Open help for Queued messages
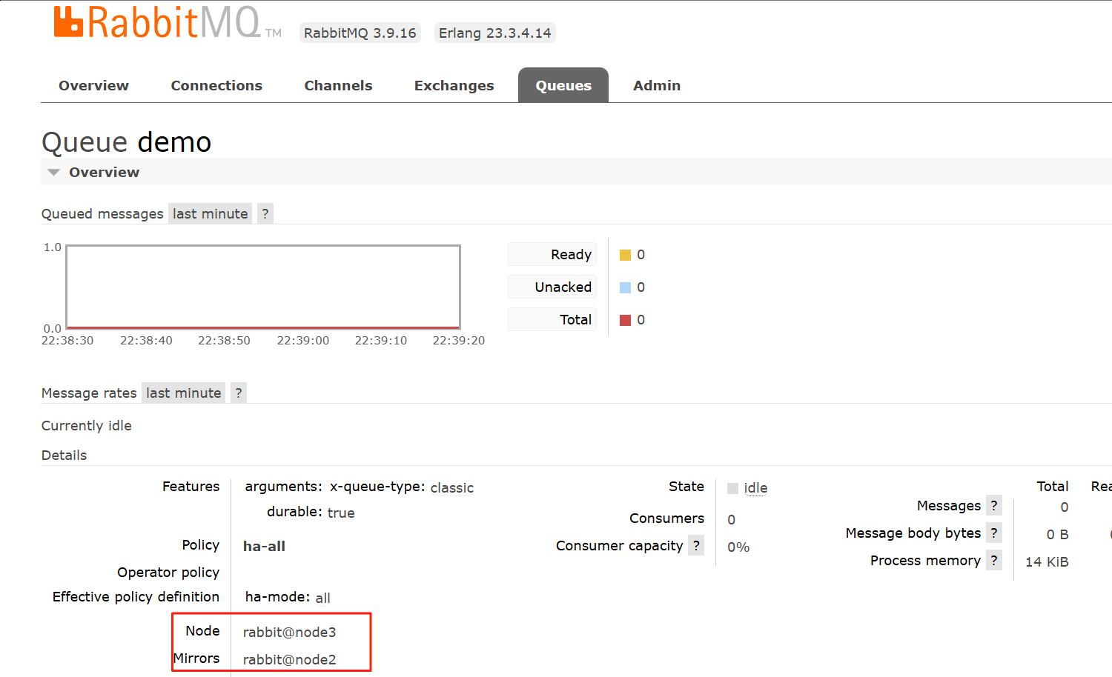The image size is (1112, 677). (x=265, y=213)
